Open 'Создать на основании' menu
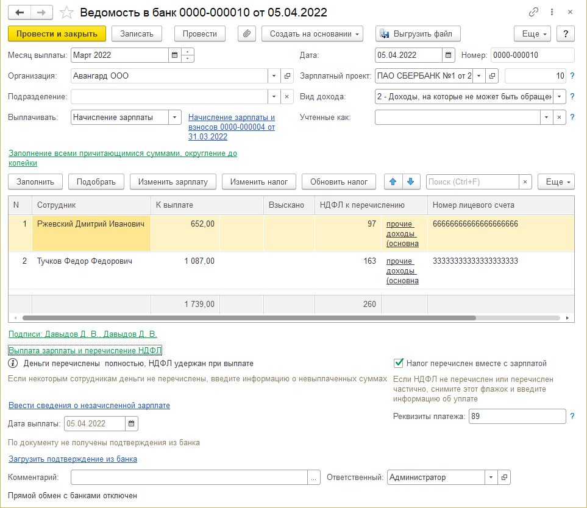 pyautogui.click(x=312, y=34)
